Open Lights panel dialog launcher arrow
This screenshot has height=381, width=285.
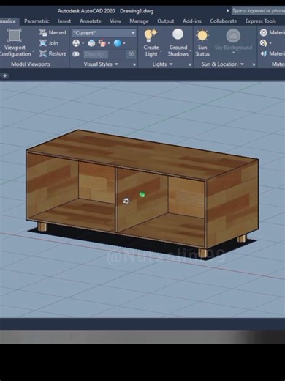(x=189, y=64)
